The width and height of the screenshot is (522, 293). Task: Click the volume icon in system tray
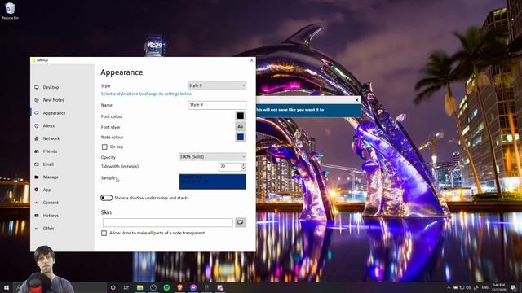(468, 287)
